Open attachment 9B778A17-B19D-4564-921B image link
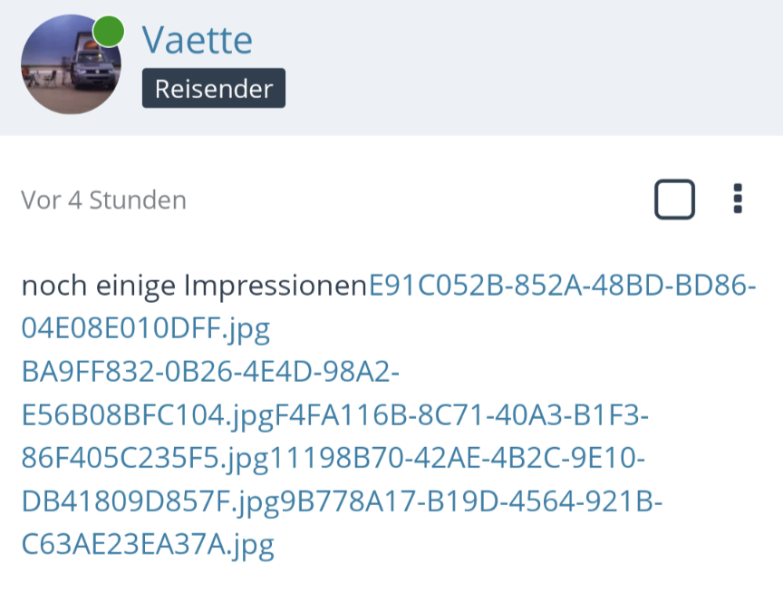Viewport: 783px width, 603px height. pyautogui.click(x=469, y=501)
